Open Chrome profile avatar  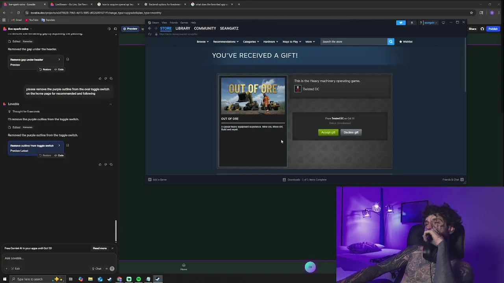(492, 13)
